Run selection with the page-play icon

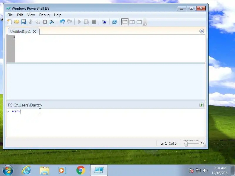(86, 22)
